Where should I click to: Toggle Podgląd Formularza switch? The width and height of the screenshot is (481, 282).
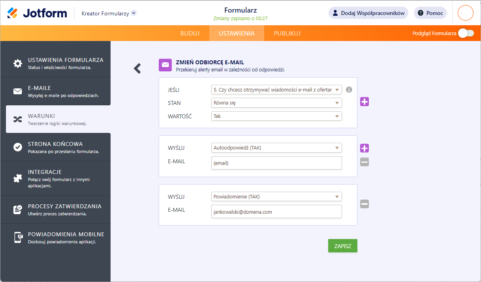tap(466, 34)
